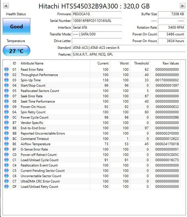Screen dimensions: 187x217
Task: Select the Read Error Rate attribute name
Action: click(x=32, y=70)
